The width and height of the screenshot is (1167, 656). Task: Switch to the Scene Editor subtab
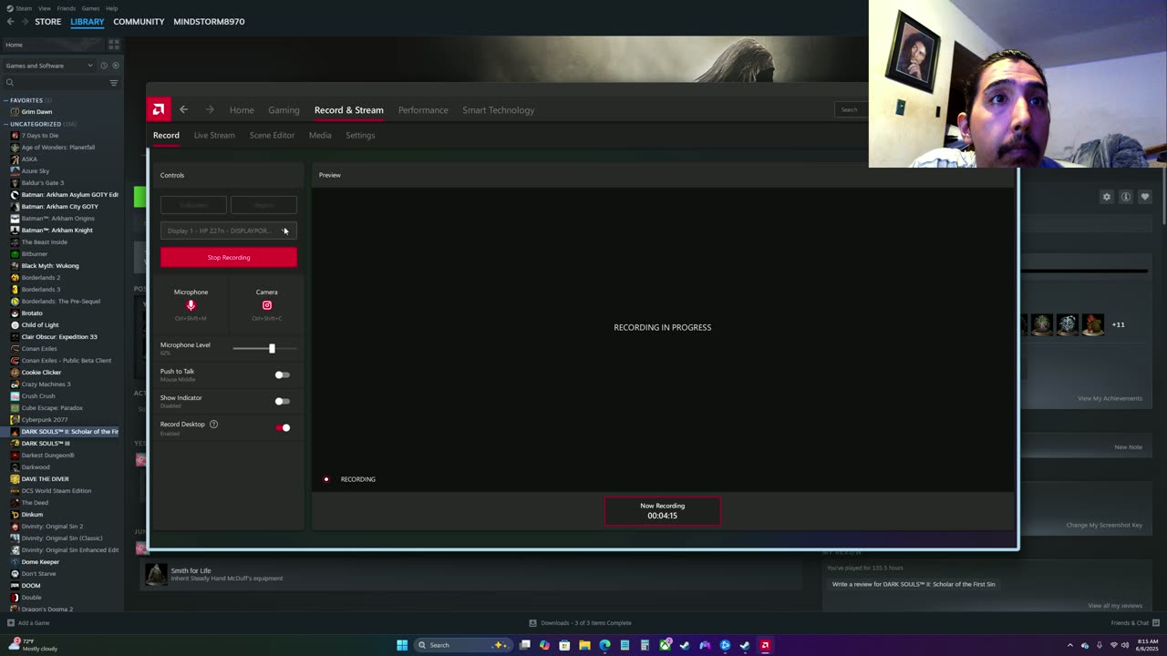point(272,135)
